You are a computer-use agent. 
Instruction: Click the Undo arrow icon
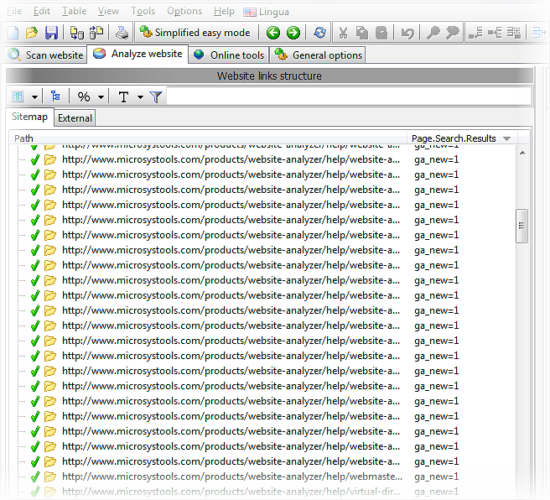coord(407,33)
